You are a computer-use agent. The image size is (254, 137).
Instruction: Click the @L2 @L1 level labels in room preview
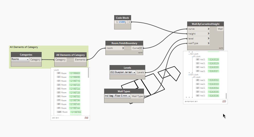coord(56,118)
